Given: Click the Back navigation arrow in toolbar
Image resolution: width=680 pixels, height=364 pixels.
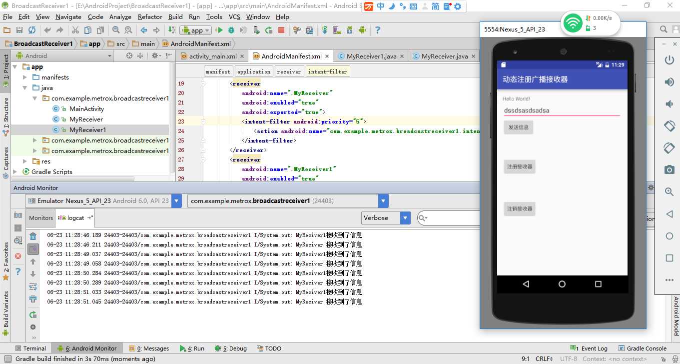Looking at the screenshot, I should click(x=144, y=30).
